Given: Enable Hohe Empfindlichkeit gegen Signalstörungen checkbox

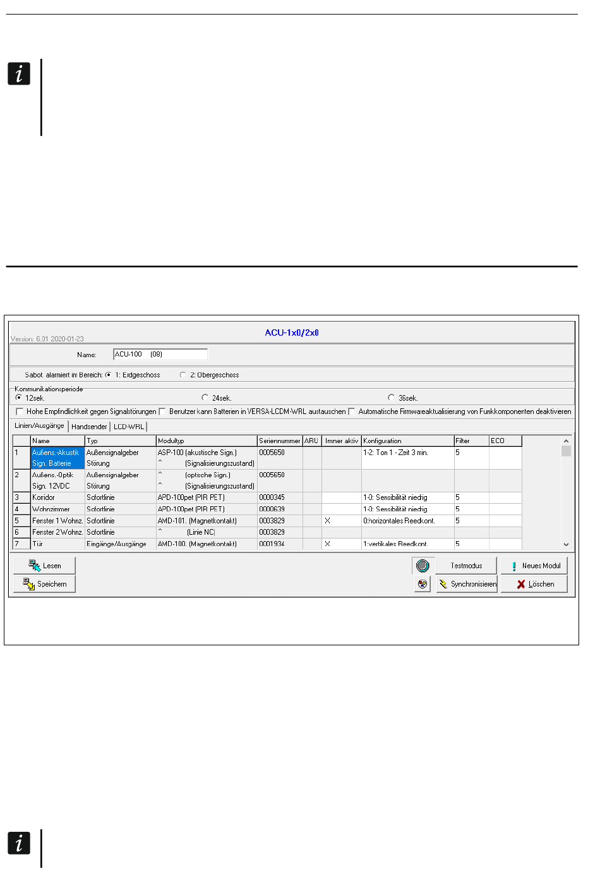Looking at the screenshot, I should pos(19,411).
